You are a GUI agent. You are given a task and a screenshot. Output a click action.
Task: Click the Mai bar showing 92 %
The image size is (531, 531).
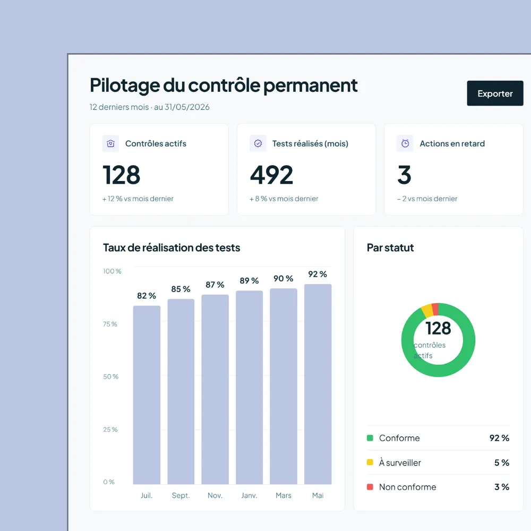pyautogui.click(x=318, y=384)
